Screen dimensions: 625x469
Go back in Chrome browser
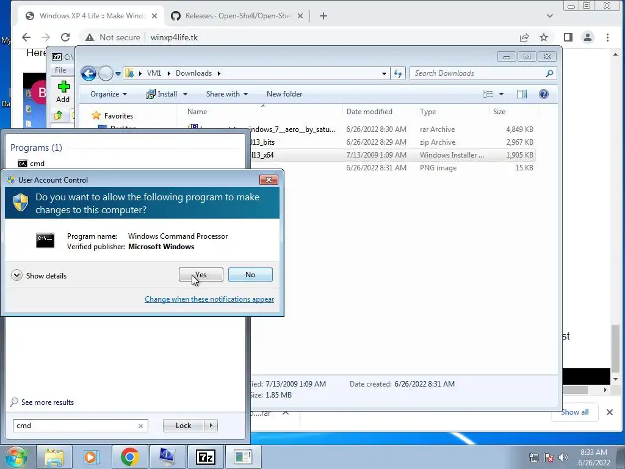[x=26, y=37]
